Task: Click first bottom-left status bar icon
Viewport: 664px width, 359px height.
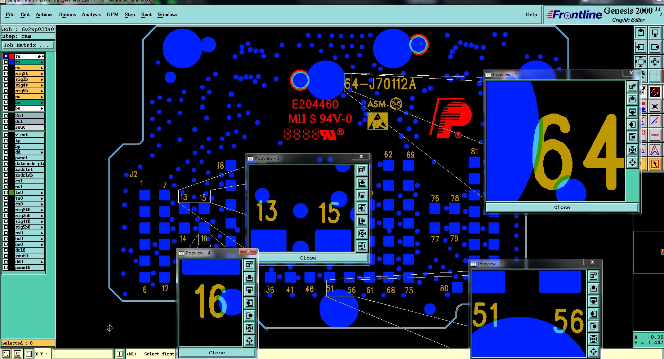Action: click(x=6, y=354)
